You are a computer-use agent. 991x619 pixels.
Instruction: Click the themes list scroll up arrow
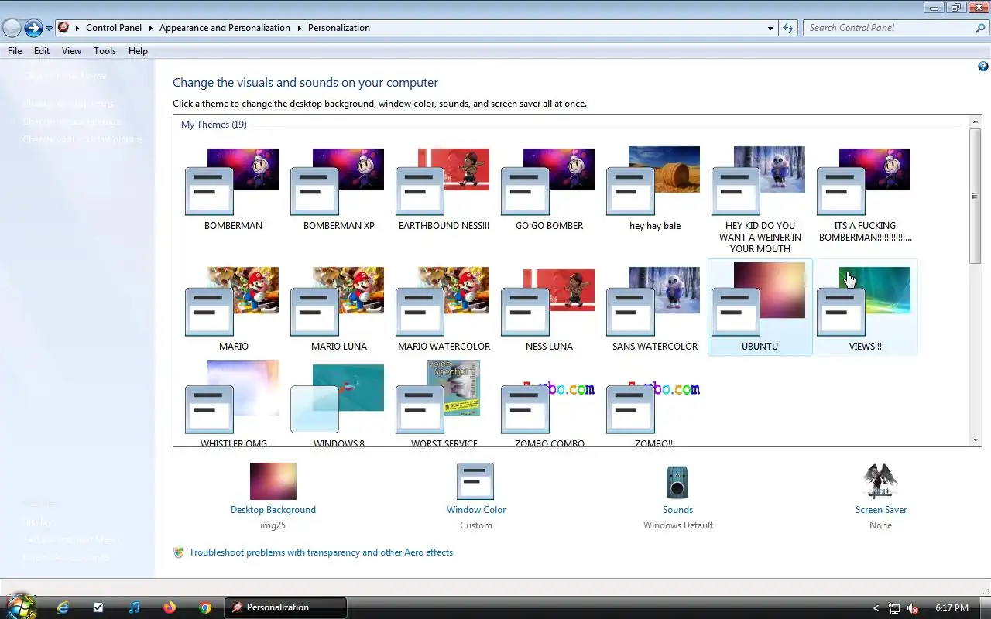(976, 122)
